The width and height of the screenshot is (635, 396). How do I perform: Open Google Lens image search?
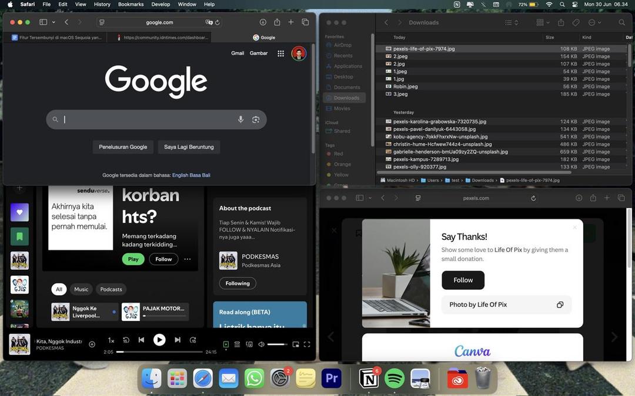click(256, 120)
